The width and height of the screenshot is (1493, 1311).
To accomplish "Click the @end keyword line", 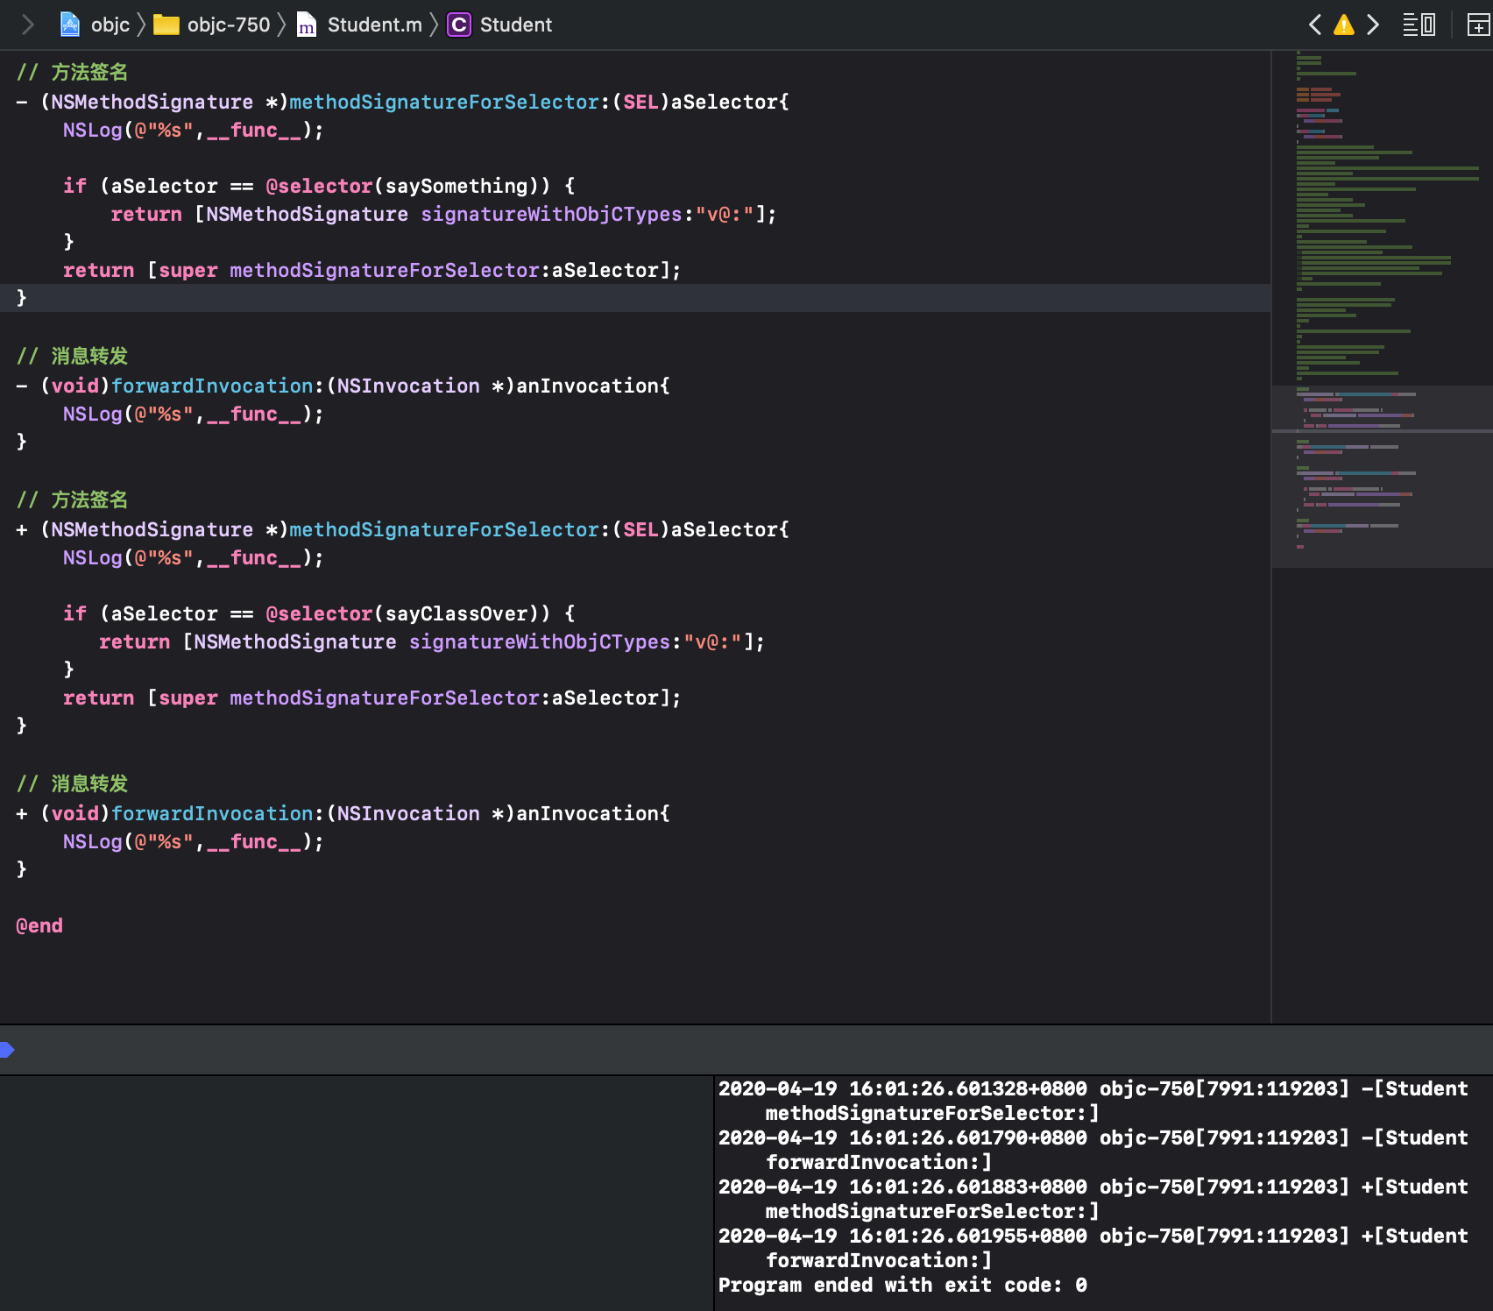I will (x=39, y=925).
